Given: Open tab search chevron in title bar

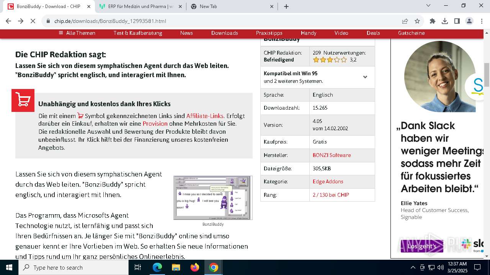Looking at the screenshot, I should [x=428, y=5].
